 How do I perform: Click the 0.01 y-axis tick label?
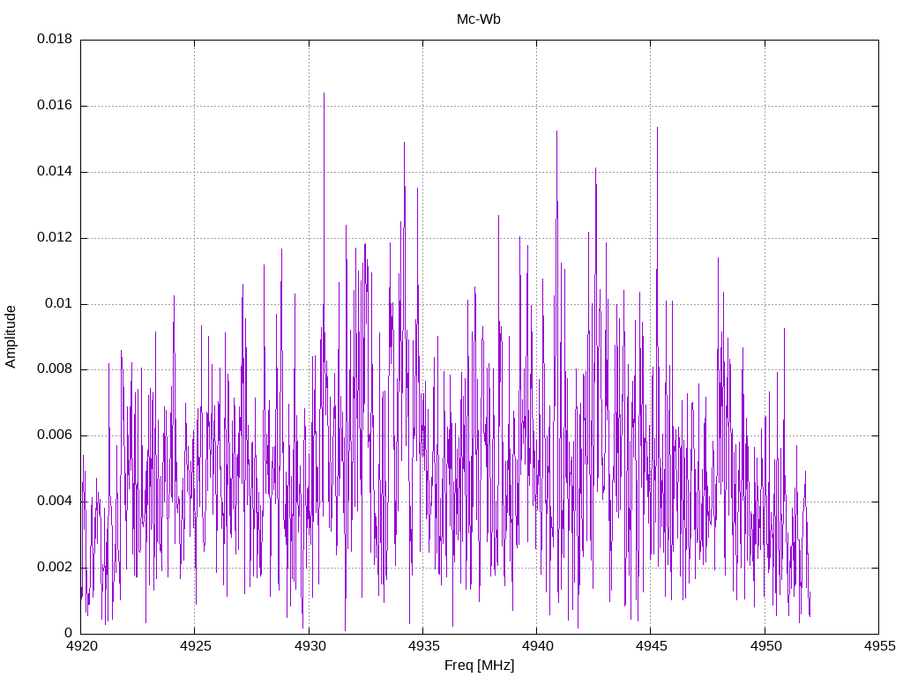click(59, 303)
